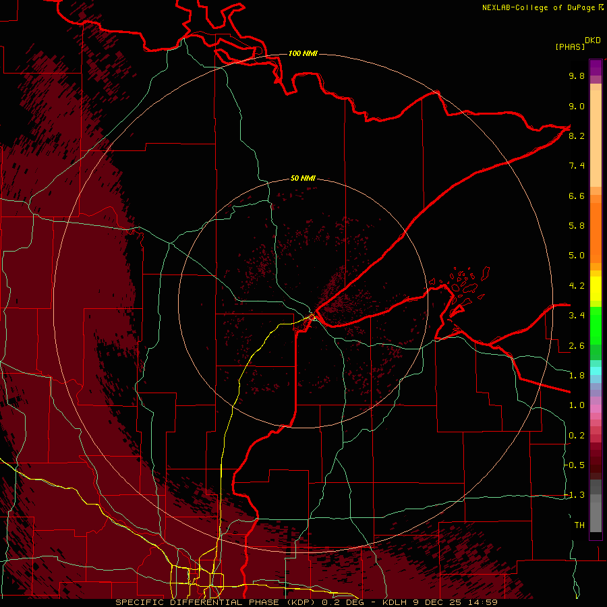Pick the 5.8 scale value
Viewport: 607px width, 607px height.
577,226
